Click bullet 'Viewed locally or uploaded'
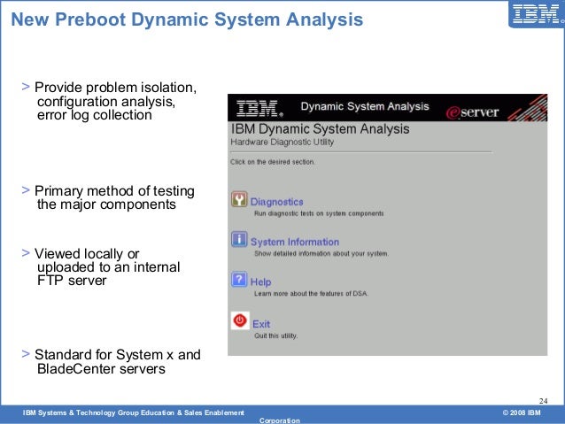This screenshot has height=424, width=565. click(108, 267)
